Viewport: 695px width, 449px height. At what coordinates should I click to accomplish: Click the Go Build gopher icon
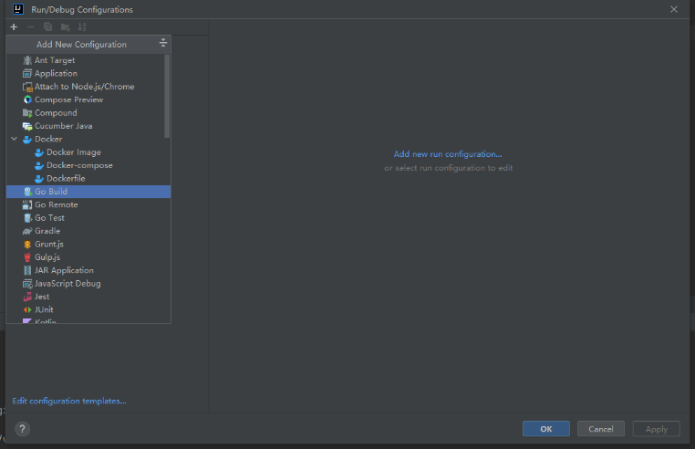pyautogui.click(x=27, y=192)
